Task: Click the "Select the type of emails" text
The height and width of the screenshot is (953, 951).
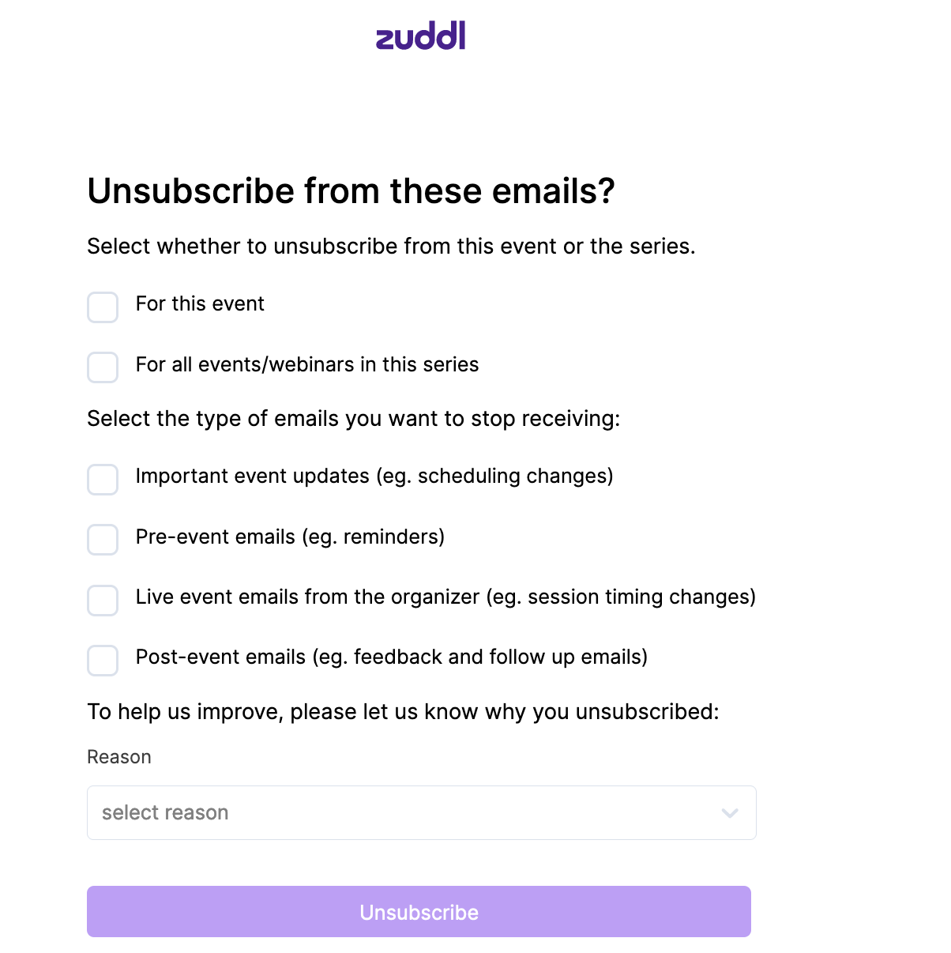Action: pyautogui.click(x=353, y=419)
